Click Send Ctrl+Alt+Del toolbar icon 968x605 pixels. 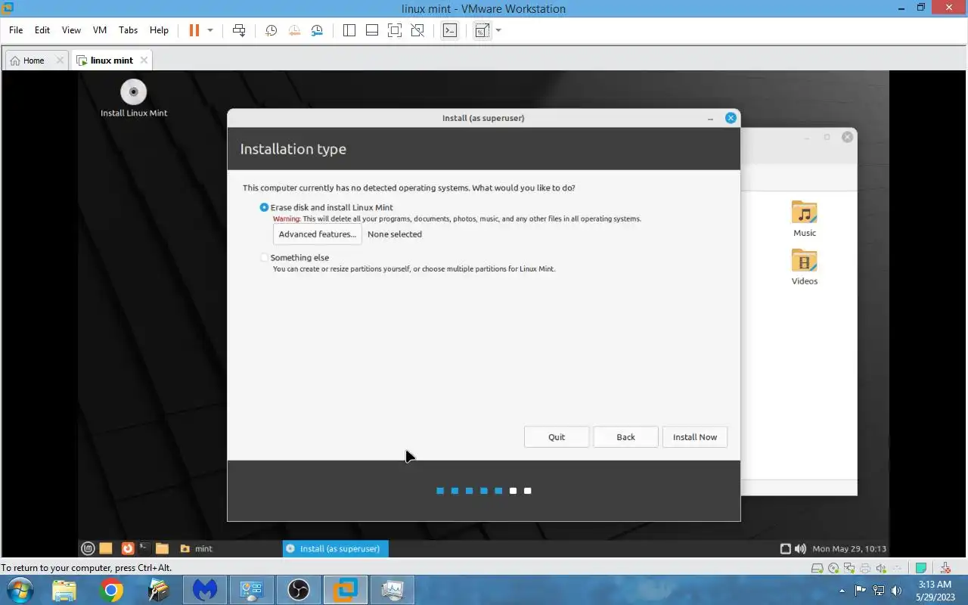pos(239,30)
